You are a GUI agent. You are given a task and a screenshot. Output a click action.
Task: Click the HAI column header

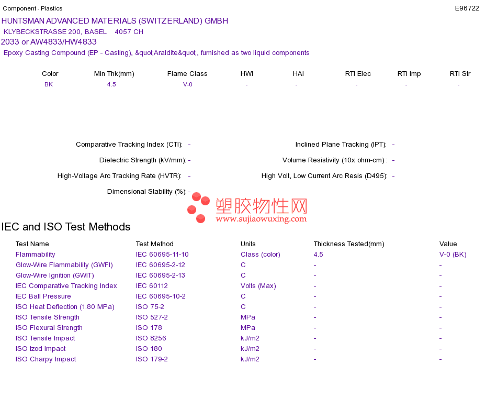298,74
